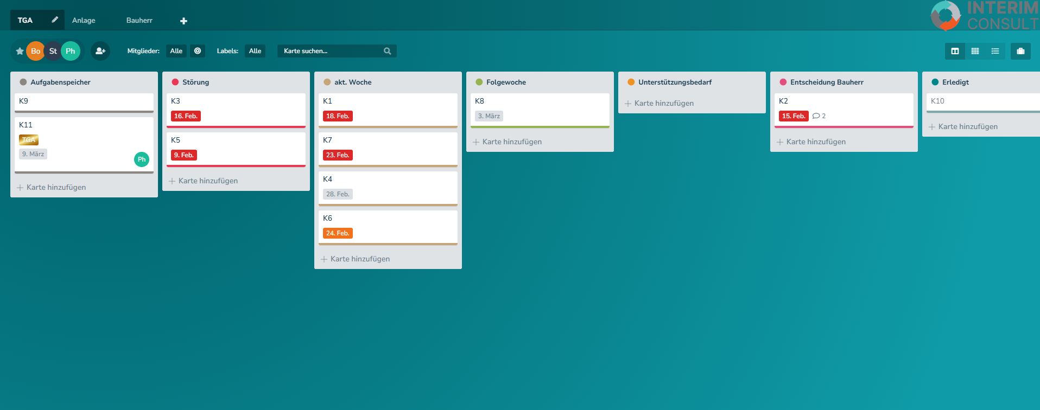Open Labels filter Alle dropdown
Screen dimensions: 1040x410
(255, 51)
